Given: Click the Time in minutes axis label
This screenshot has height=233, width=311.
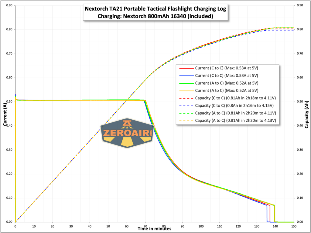Looking at the screenshot, I should tap(154, 229).
